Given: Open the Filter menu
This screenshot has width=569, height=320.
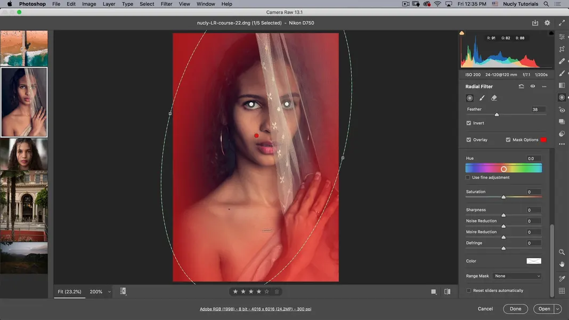Looking at the screenshot, I should click(x=166, y=4).
